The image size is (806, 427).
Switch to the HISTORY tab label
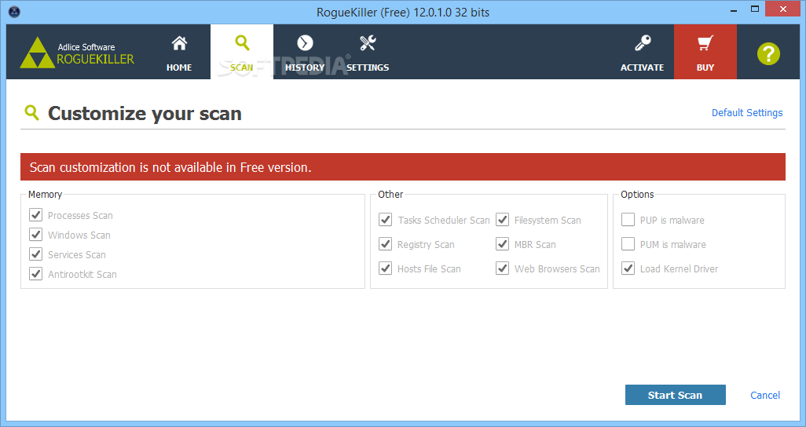tap(305, 68)
